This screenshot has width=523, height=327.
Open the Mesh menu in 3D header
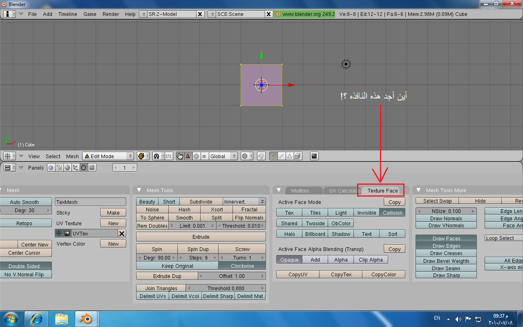tap(72, 156)
